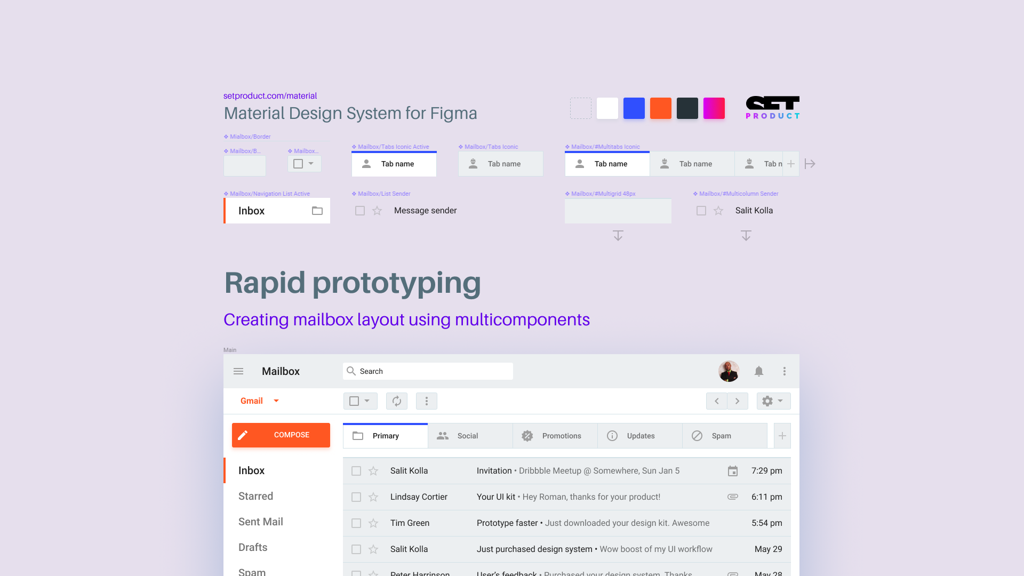Screen dimensions: 1024x576
Task: Click the compose button to create email
Action: (281, 435)
